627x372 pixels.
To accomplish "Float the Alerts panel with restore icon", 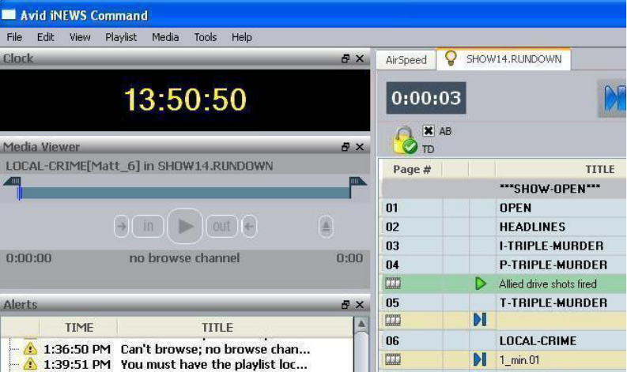I will pyautogui.click(x=346, y=305).
